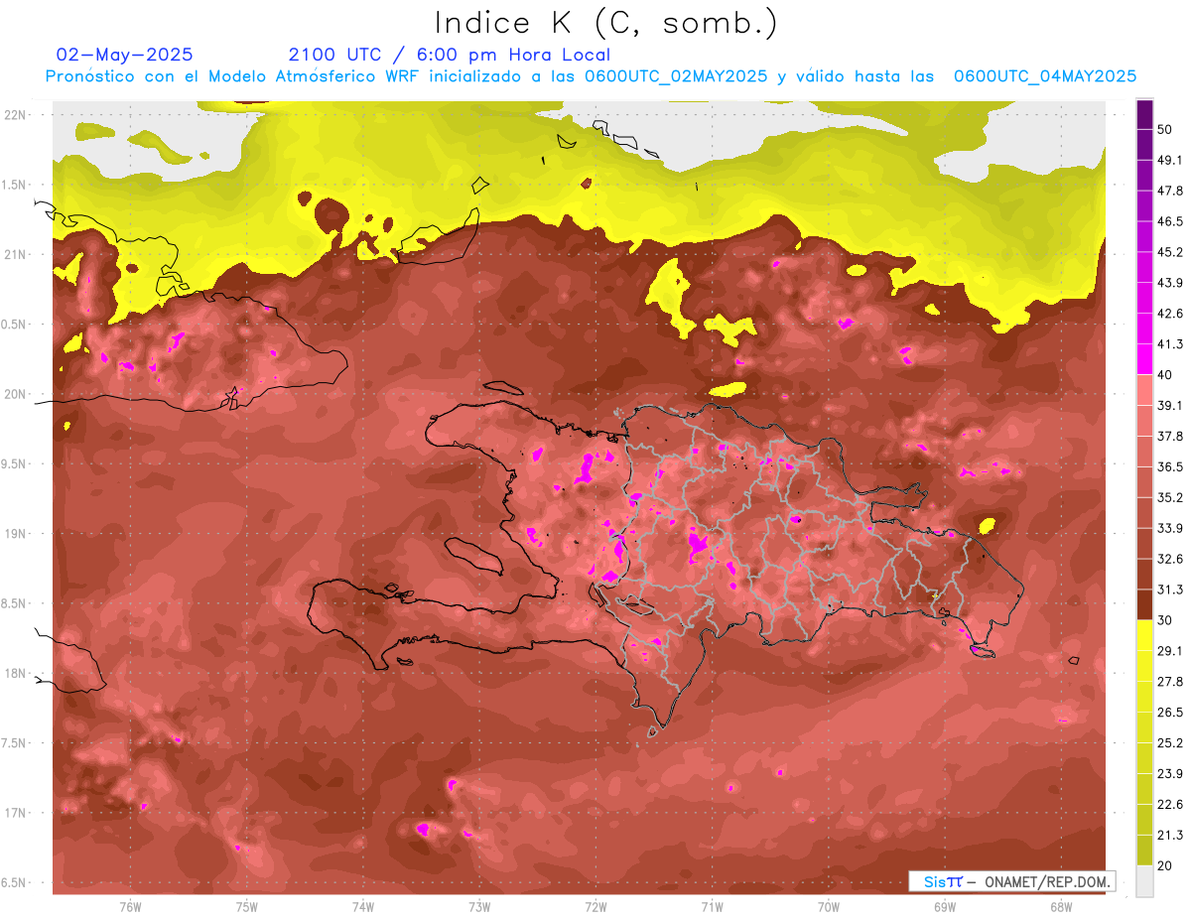Click the '36.5' value on the color scale
Screen dimensions: 1191x920
tap(1170, 466)
